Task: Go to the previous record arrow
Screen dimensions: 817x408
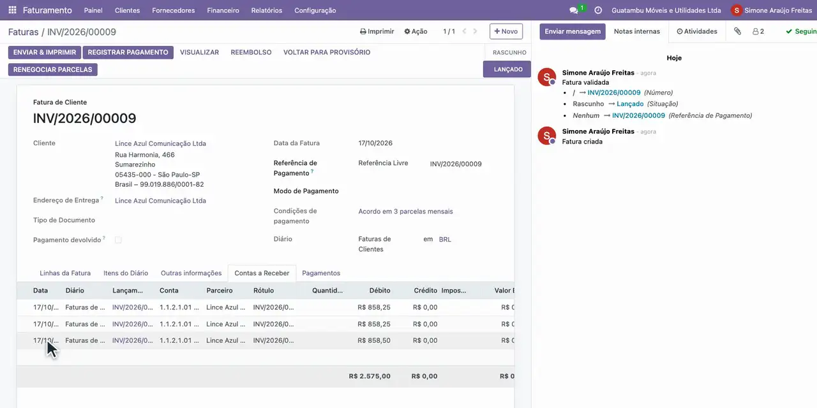Action: click(465, 31)
